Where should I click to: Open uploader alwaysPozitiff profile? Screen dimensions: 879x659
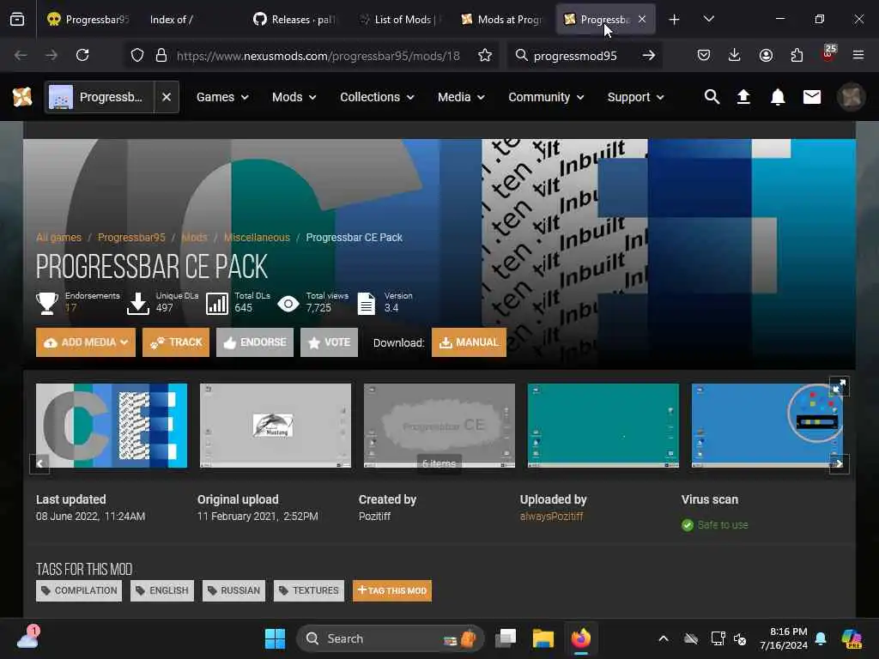552,516
